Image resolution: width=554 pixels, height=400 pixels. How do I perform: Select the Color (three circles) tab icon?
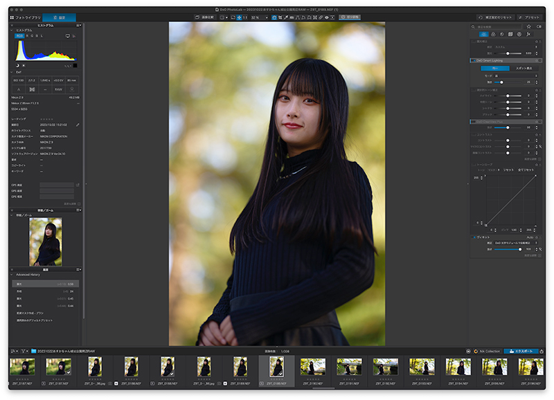[493, 34]
